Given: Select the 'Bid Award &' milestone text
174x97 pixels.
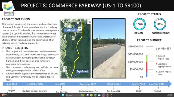Looking at the screenshot, I should pyautogui.click(x=113, y=91).
